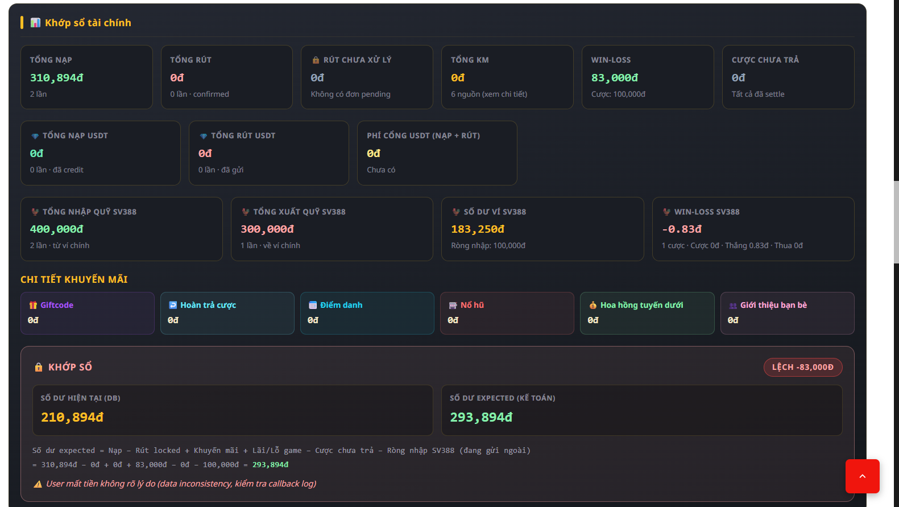899x507 pixels.
Task: Open the Giftcode promotion card
Action: tap(88, 313)
